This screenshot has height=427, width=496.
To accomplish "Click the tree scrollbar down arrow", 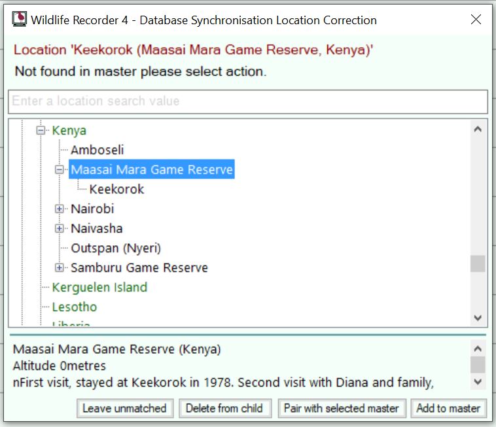I will (478, 318).
